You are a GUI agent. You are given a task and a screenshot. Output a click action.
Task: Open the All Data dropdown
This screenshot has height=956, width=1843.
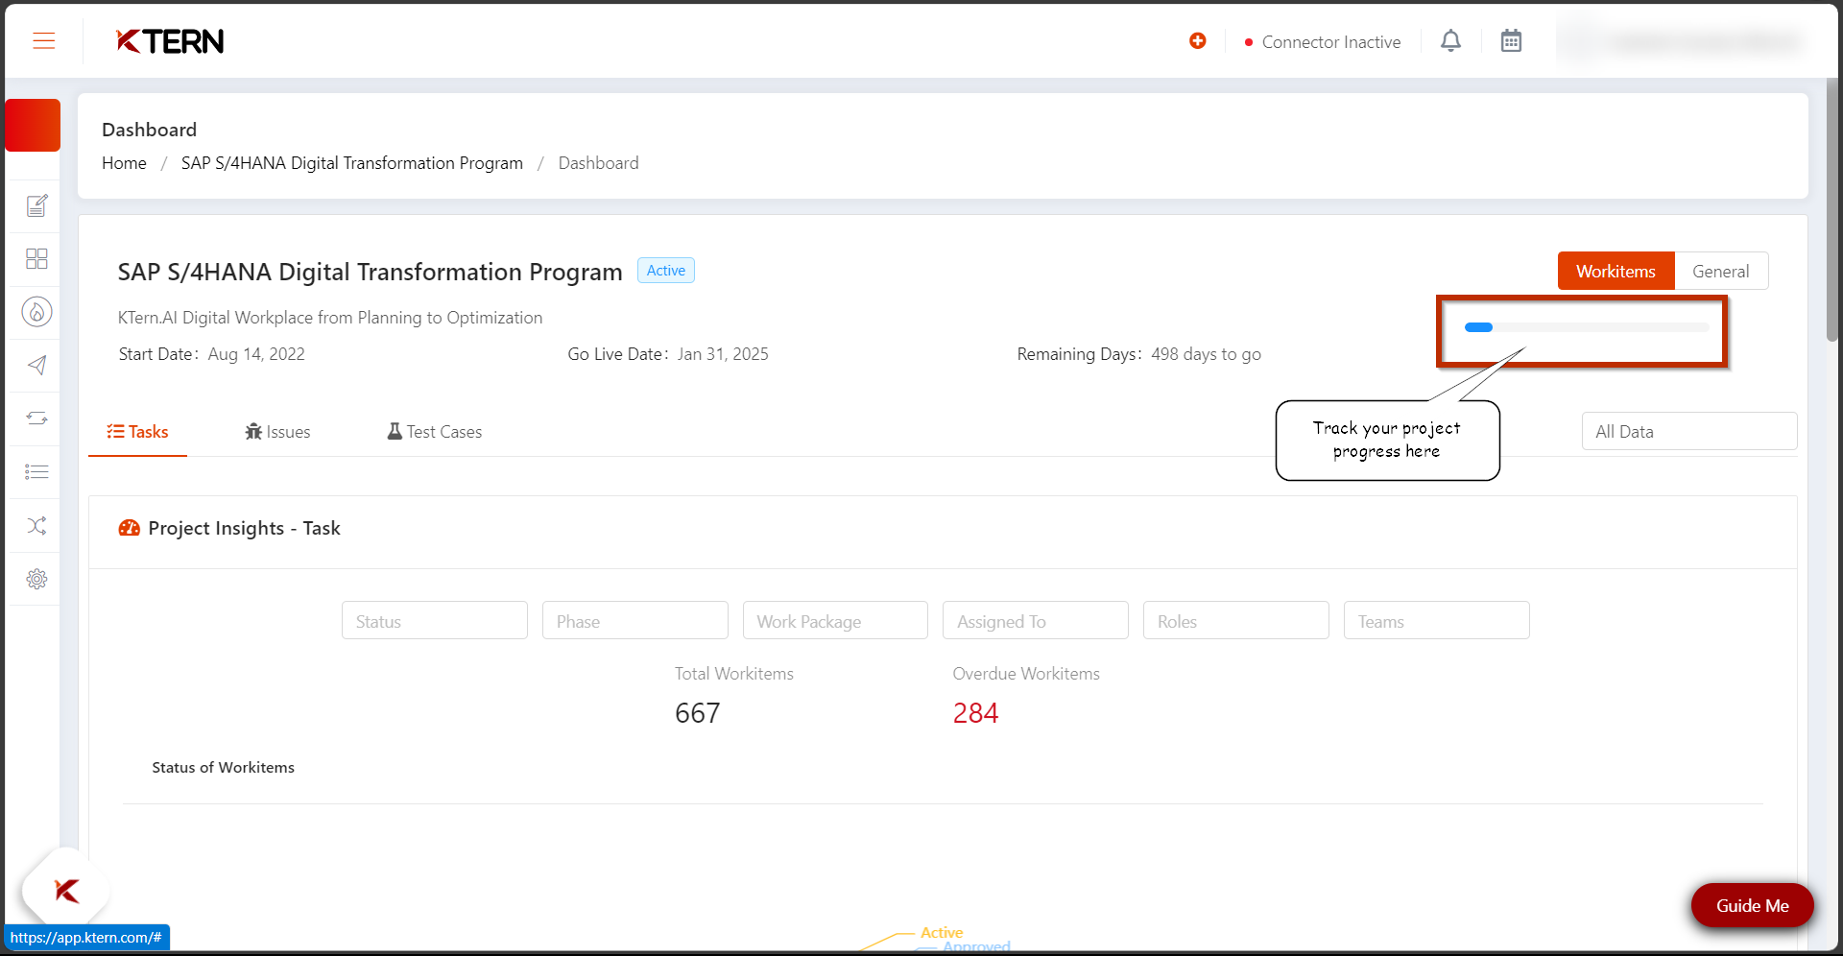[1688, 432]
